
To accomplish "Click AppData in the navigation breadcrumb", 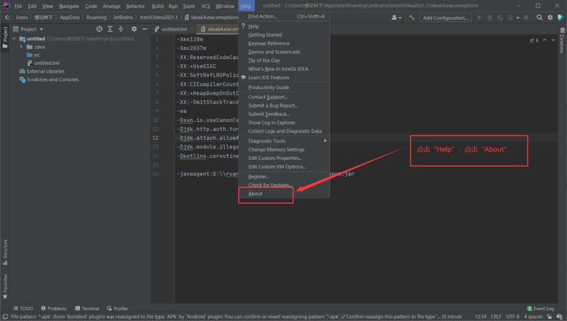I will [70, 17].
